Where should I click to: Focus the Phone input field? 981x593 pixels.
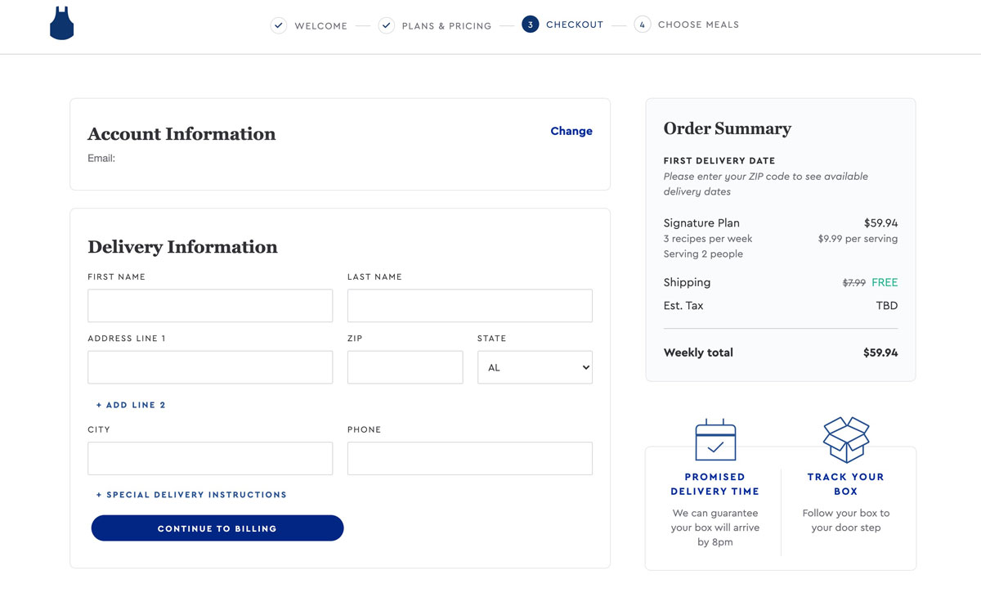470,458
